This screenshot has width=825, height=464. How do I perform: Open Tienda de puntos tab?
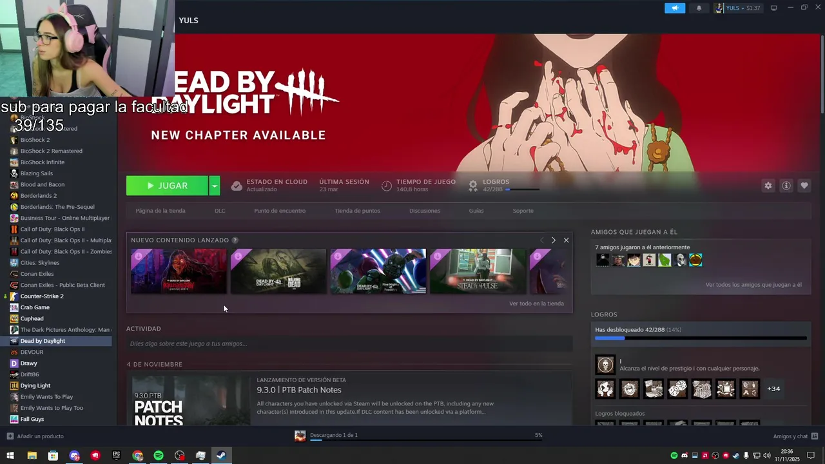coord(357,211)
